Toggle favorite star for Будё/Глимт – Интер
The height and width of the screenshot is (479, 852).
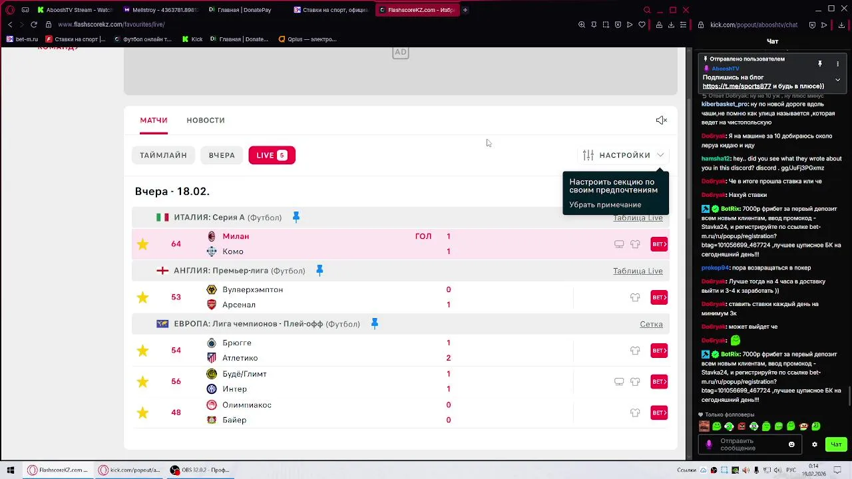coord(142,382)
